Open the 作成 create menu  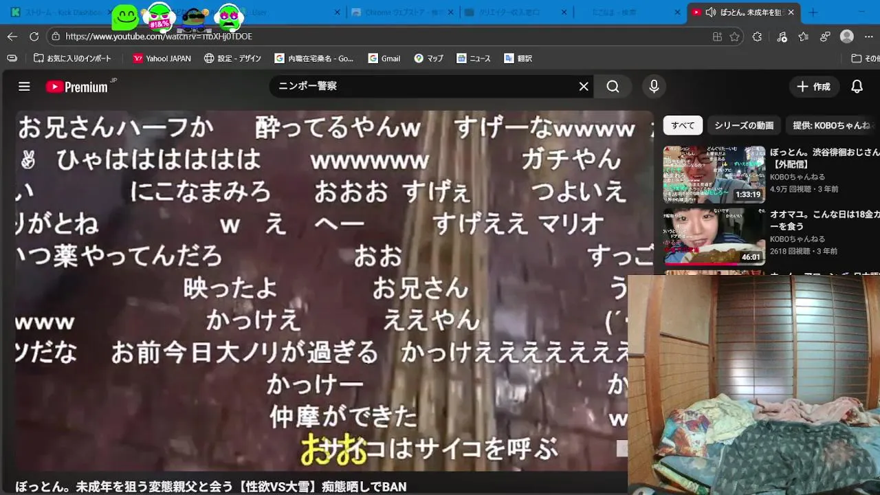pyautogui.click(x=813, y=87)
